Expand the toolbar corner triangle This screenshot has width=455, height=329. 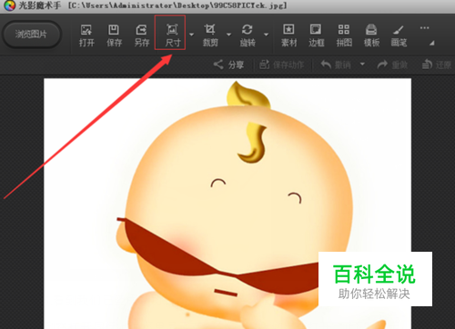(432, 43)
